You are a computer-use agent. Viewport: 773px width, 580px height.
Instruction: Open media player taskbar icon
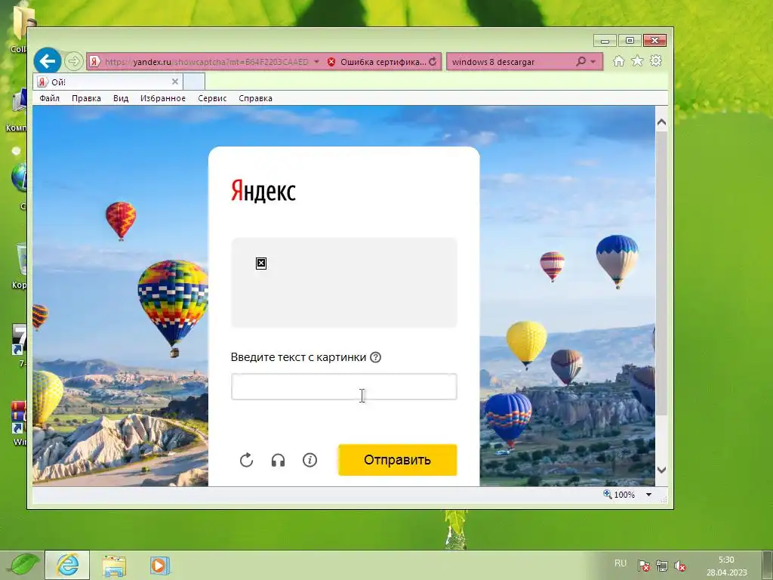click(x=160, y=565)
